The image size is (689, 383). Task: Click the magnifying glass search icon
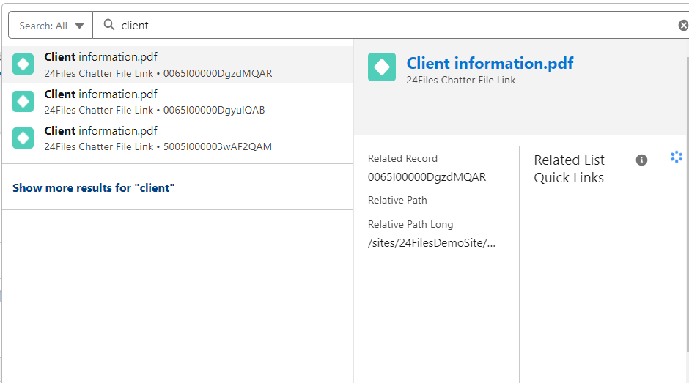[109, 25]
